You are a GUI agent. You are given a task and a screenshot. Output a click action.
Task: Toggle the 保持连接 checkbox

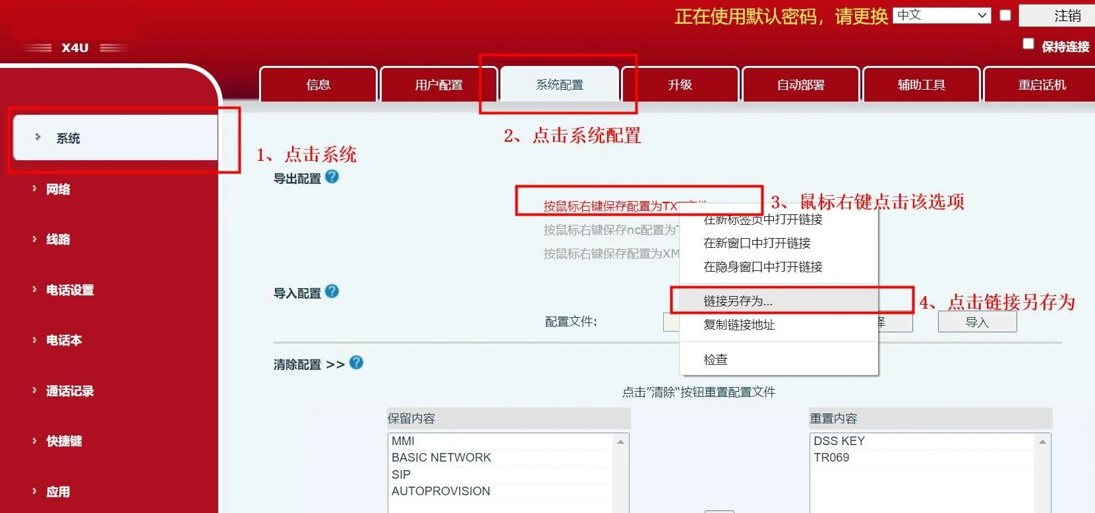(1028, 44)
